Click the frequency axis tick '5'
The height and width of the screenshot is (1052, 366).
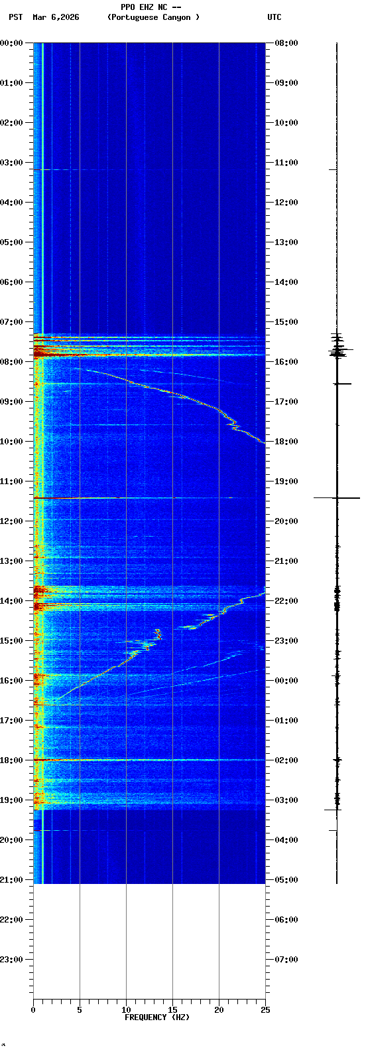[x=80, y=1010]
